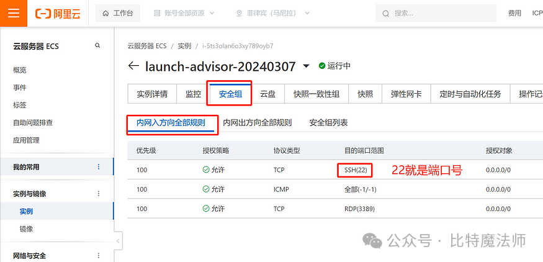The image size is (543, 262).
Task: Switch to the 定时与自动化任务 tab
Action: click(470, 94)
